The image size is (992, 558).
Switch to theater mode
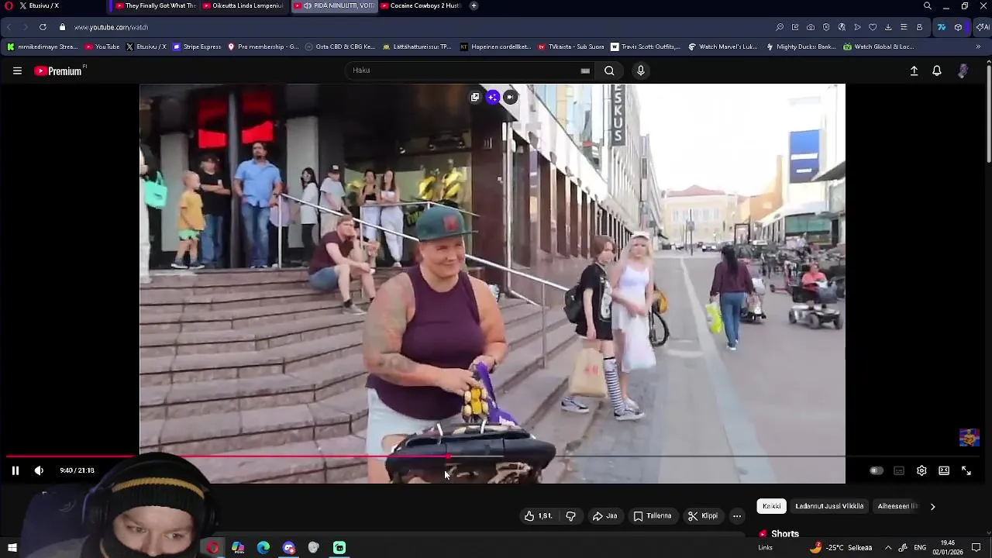944,470
